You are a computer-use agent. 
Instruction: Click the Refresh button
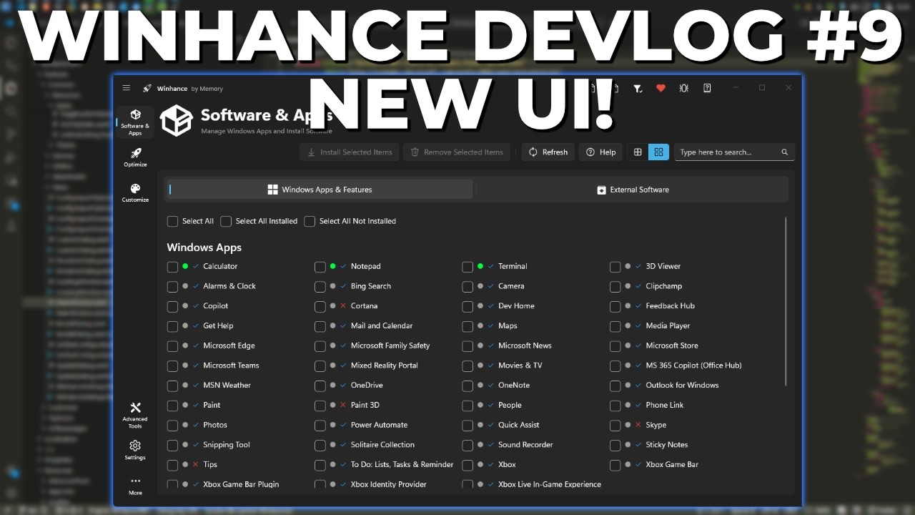(548, 152)
